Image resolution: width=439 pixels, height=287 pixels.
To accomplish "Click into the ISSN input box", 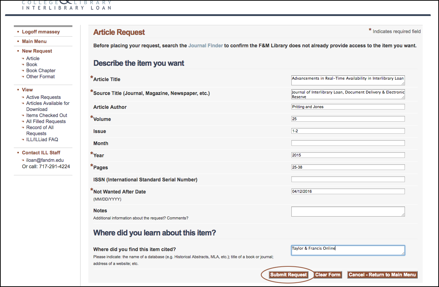I will 348,179.
